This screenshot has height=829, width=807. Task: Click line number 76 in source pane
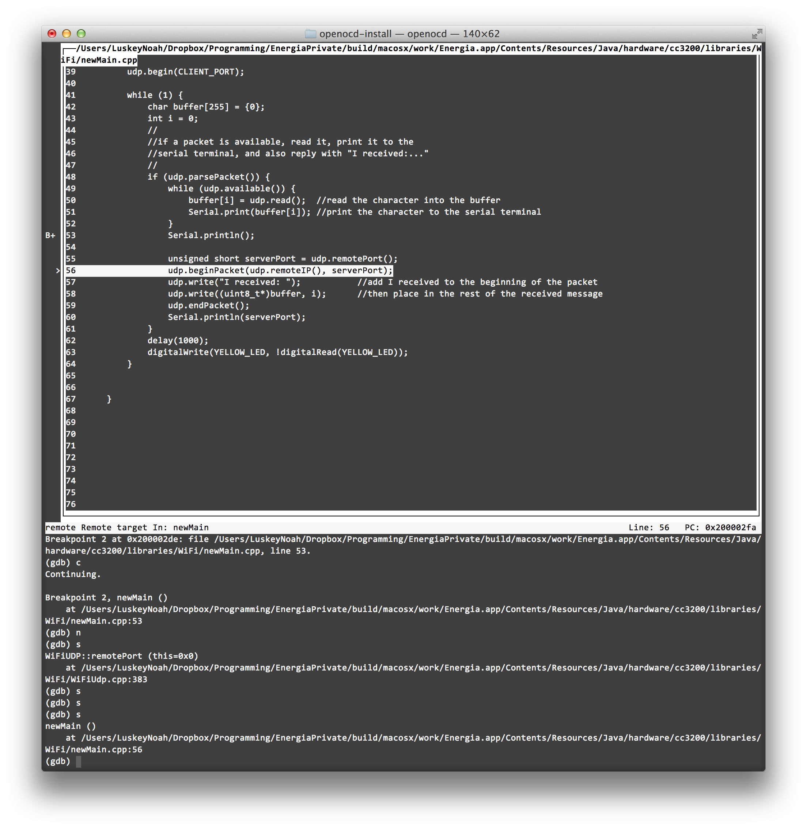coord(71,504)
